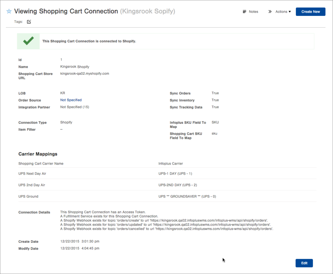Viewport: 333px width, 274px height.
Task: Click the Sync Orders True value
Action: 215,93
